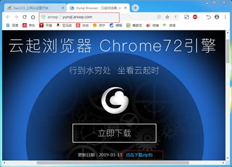The width and height of the screenshot is (232, 167).
Task: Open the Dangdang bookmark
Action: [x=82, y=26]
